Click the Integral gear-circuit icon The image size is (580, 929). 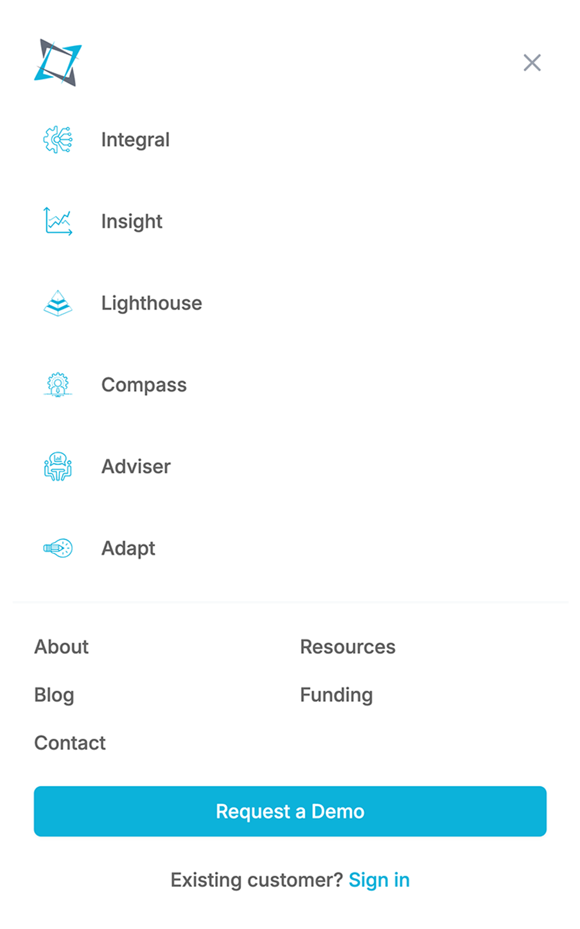pos(58,140)
